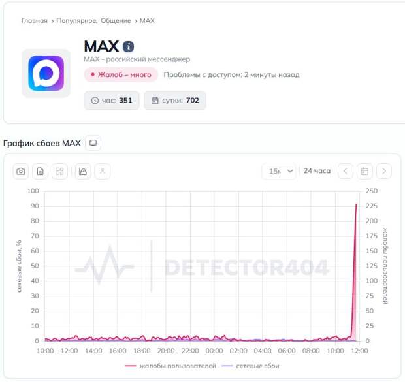Select the 24 часа range
The width and height of the screenshot is (405, 382).
click(317, 171)
